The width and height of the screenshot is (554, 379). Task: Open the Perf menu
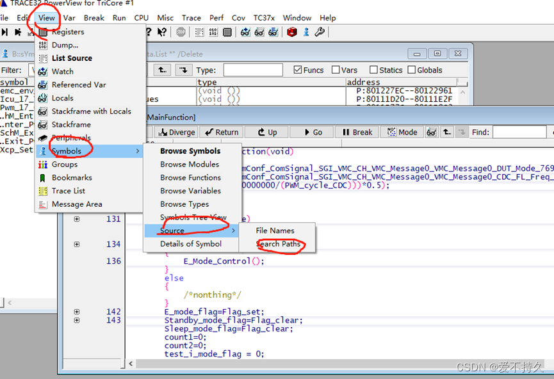[216, 18]
